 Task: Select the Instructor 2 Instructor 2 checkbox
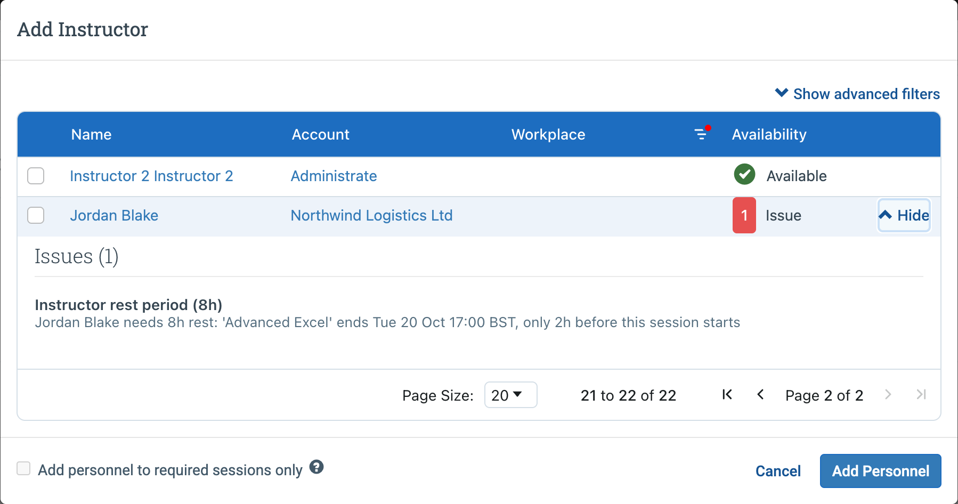point(36,176)
